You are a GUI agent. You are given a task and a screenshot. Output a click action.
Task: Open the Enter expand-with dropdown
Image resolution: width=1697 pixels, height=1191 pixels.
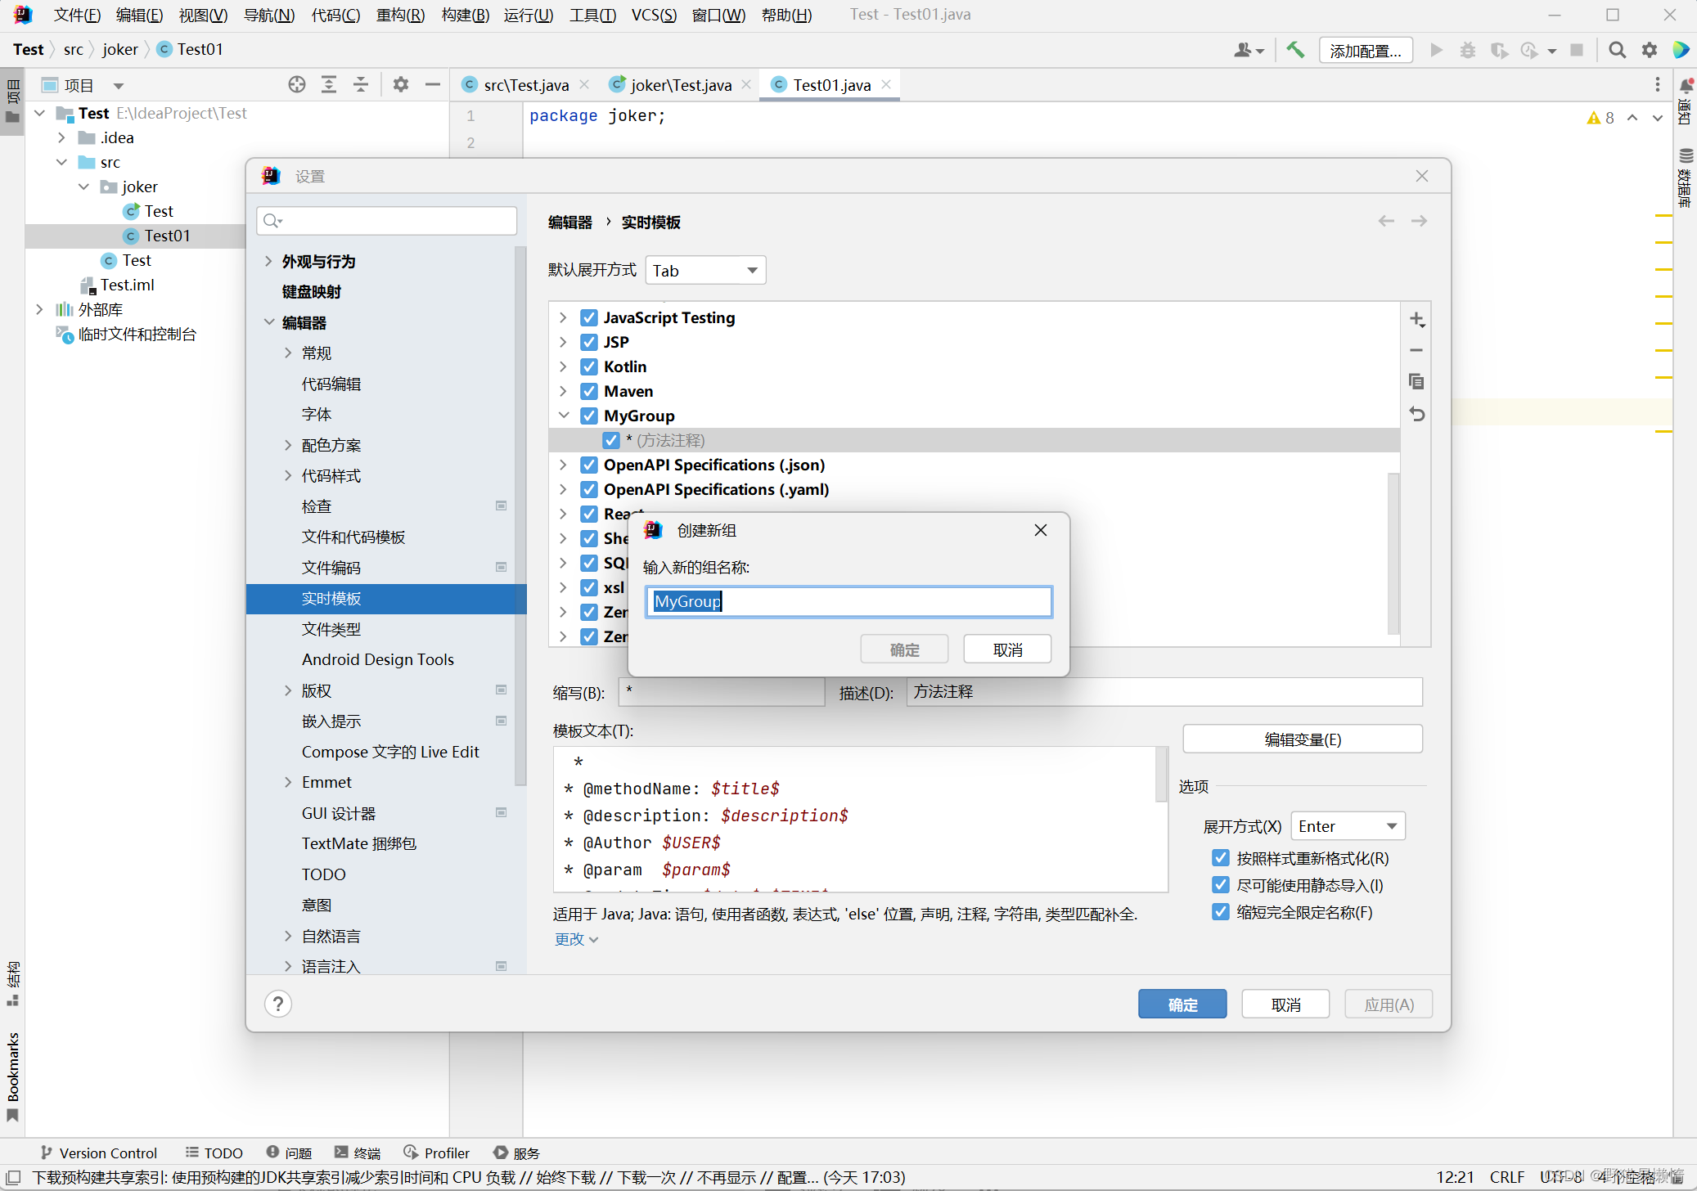click(x=1347, y=826)
